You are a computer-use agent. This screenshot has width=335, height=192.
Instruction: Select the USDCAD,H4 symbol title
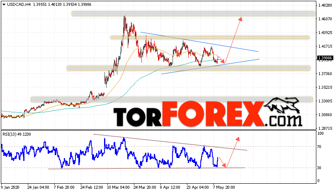19,5
